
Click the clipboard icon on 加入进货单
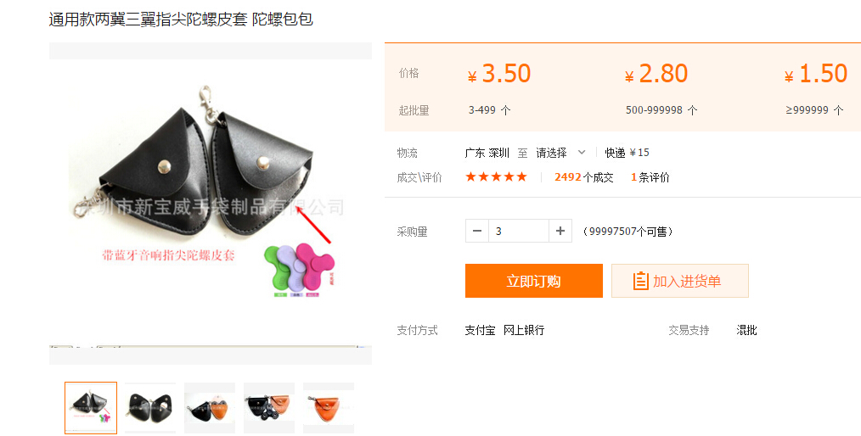[x=640, y=281]
